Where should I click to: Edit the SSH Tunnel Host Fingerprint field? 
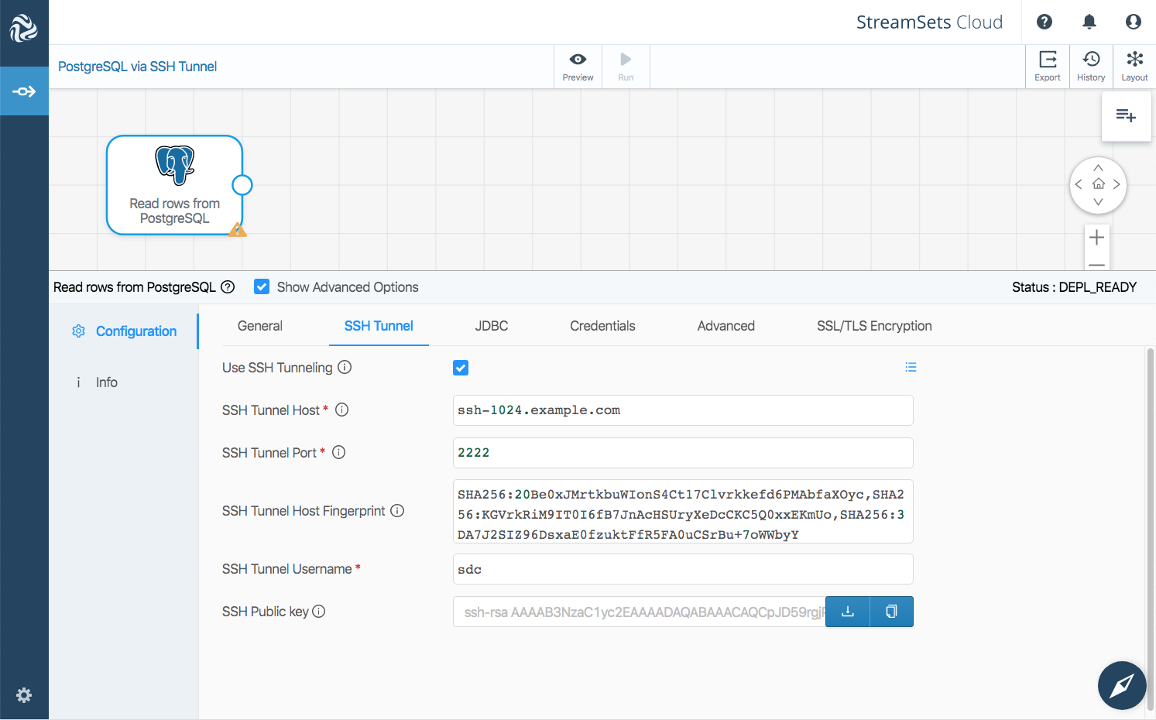(x=683, y=512)
